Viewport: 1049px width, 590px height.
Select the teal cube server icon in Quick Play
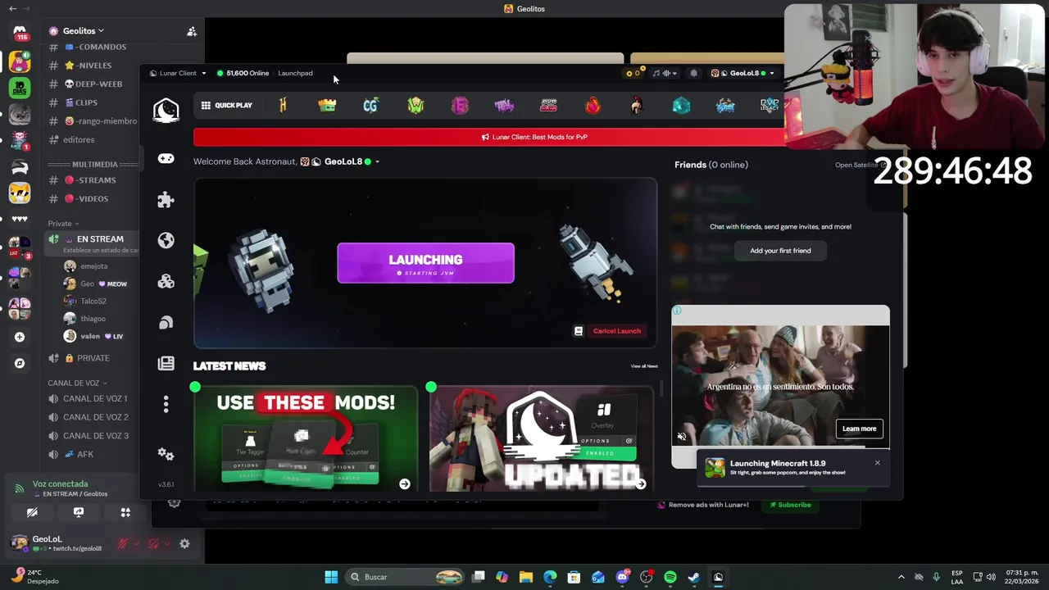click(x=681, y=105)
